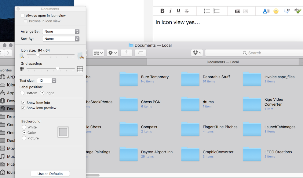Open the Burn Temporary folder
Image resolution: width=303 pixels, height=178 pixels.
coord(129,79)
